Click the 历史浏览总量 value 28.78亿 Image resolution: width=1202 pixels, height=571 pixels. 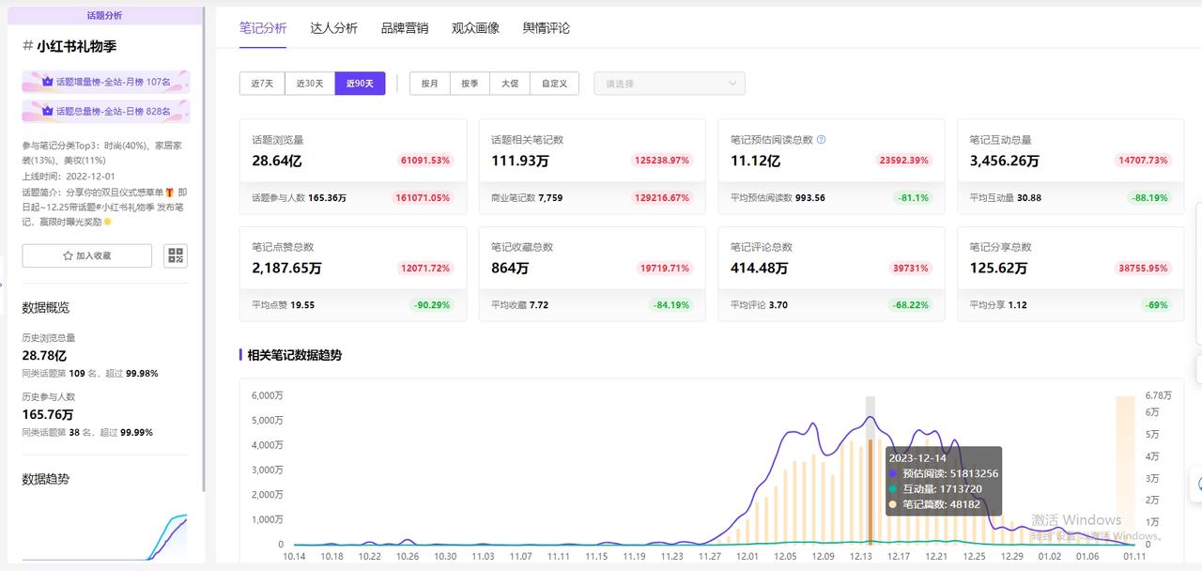pos(44,356)
